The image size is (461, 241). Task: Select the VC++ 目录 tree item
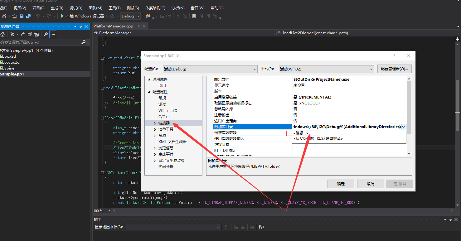168,111
